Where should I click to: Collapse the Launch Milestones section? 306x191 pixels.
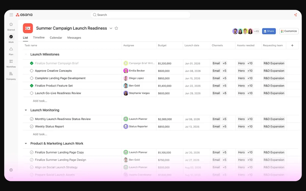[26, 54]
